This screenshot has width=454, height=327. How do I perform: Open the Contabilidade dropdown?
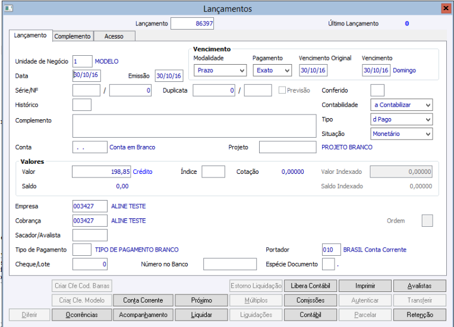(401, 105)
